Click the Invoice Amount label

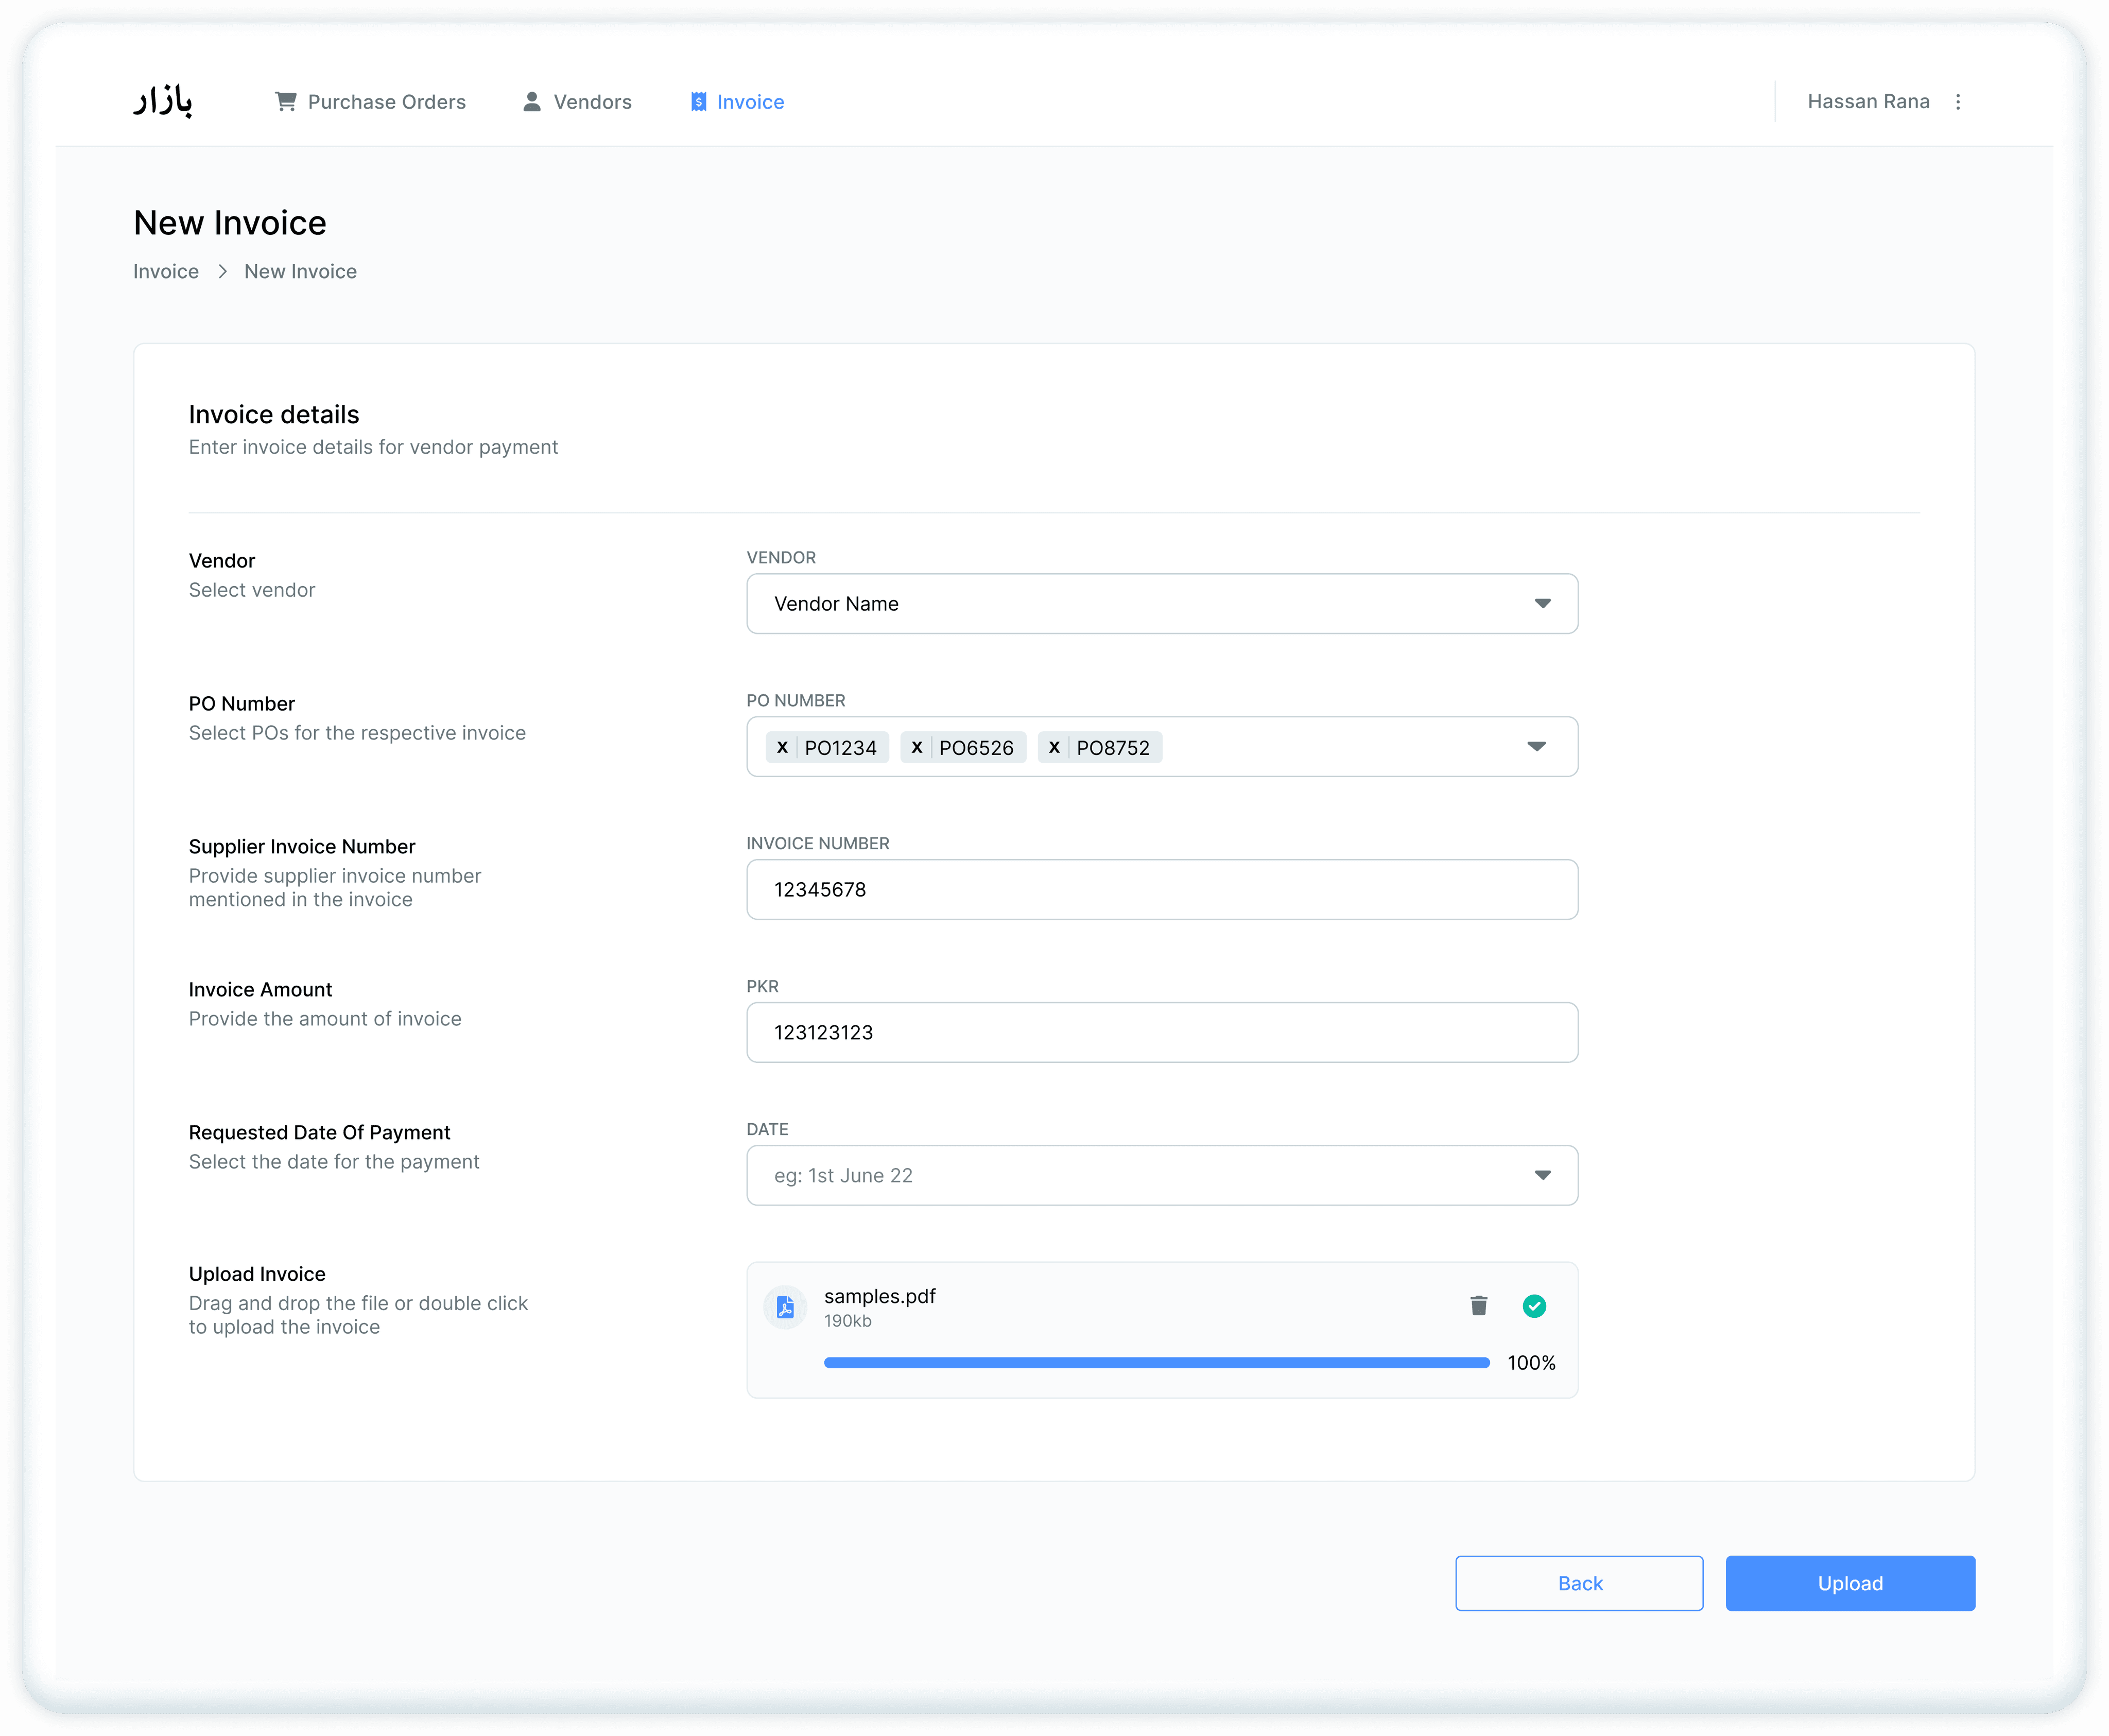click(x=260, y=989)
